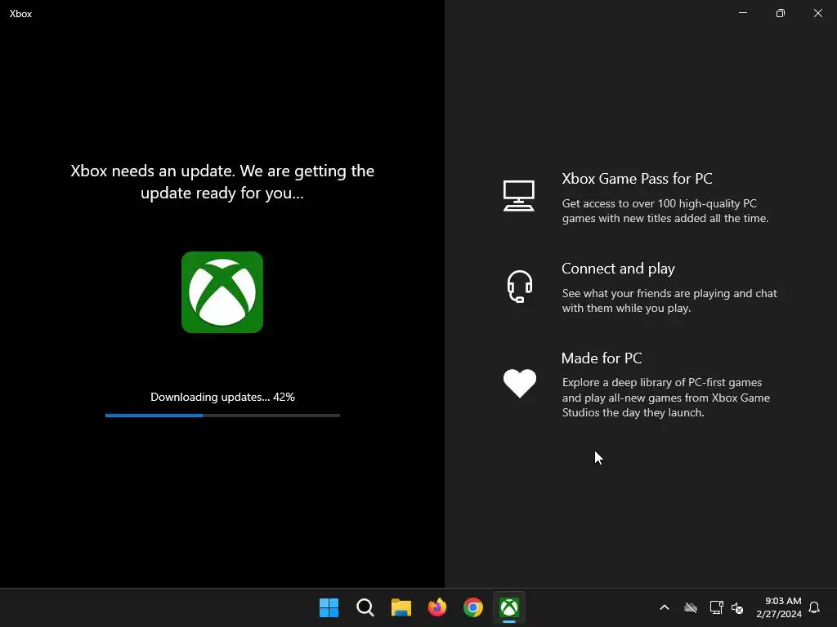Open network status from the tray

click(716, 607)
